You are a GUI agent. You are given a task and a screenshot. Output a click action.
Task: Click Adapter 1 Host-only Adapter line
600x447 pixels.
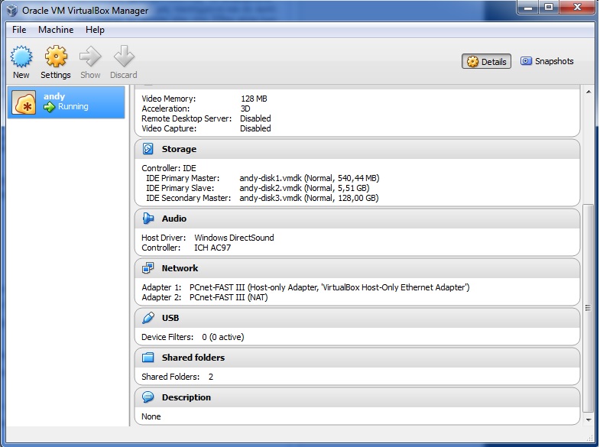(x=306, y=287)
